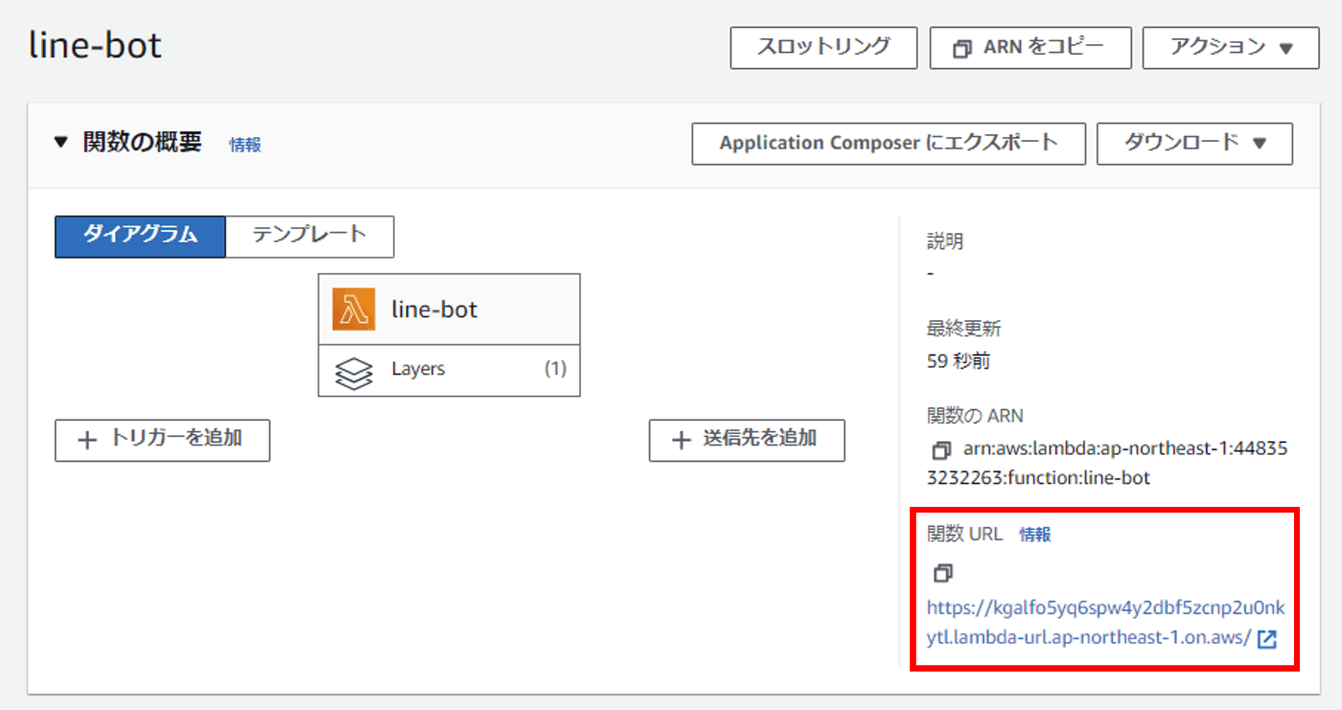
Task: Click the line-bot page title
Action: (95, 45)
